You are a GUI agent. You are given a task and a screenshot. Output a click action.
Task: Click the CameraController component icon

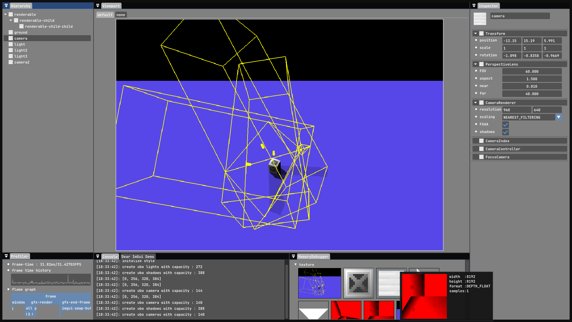[481, 149]
